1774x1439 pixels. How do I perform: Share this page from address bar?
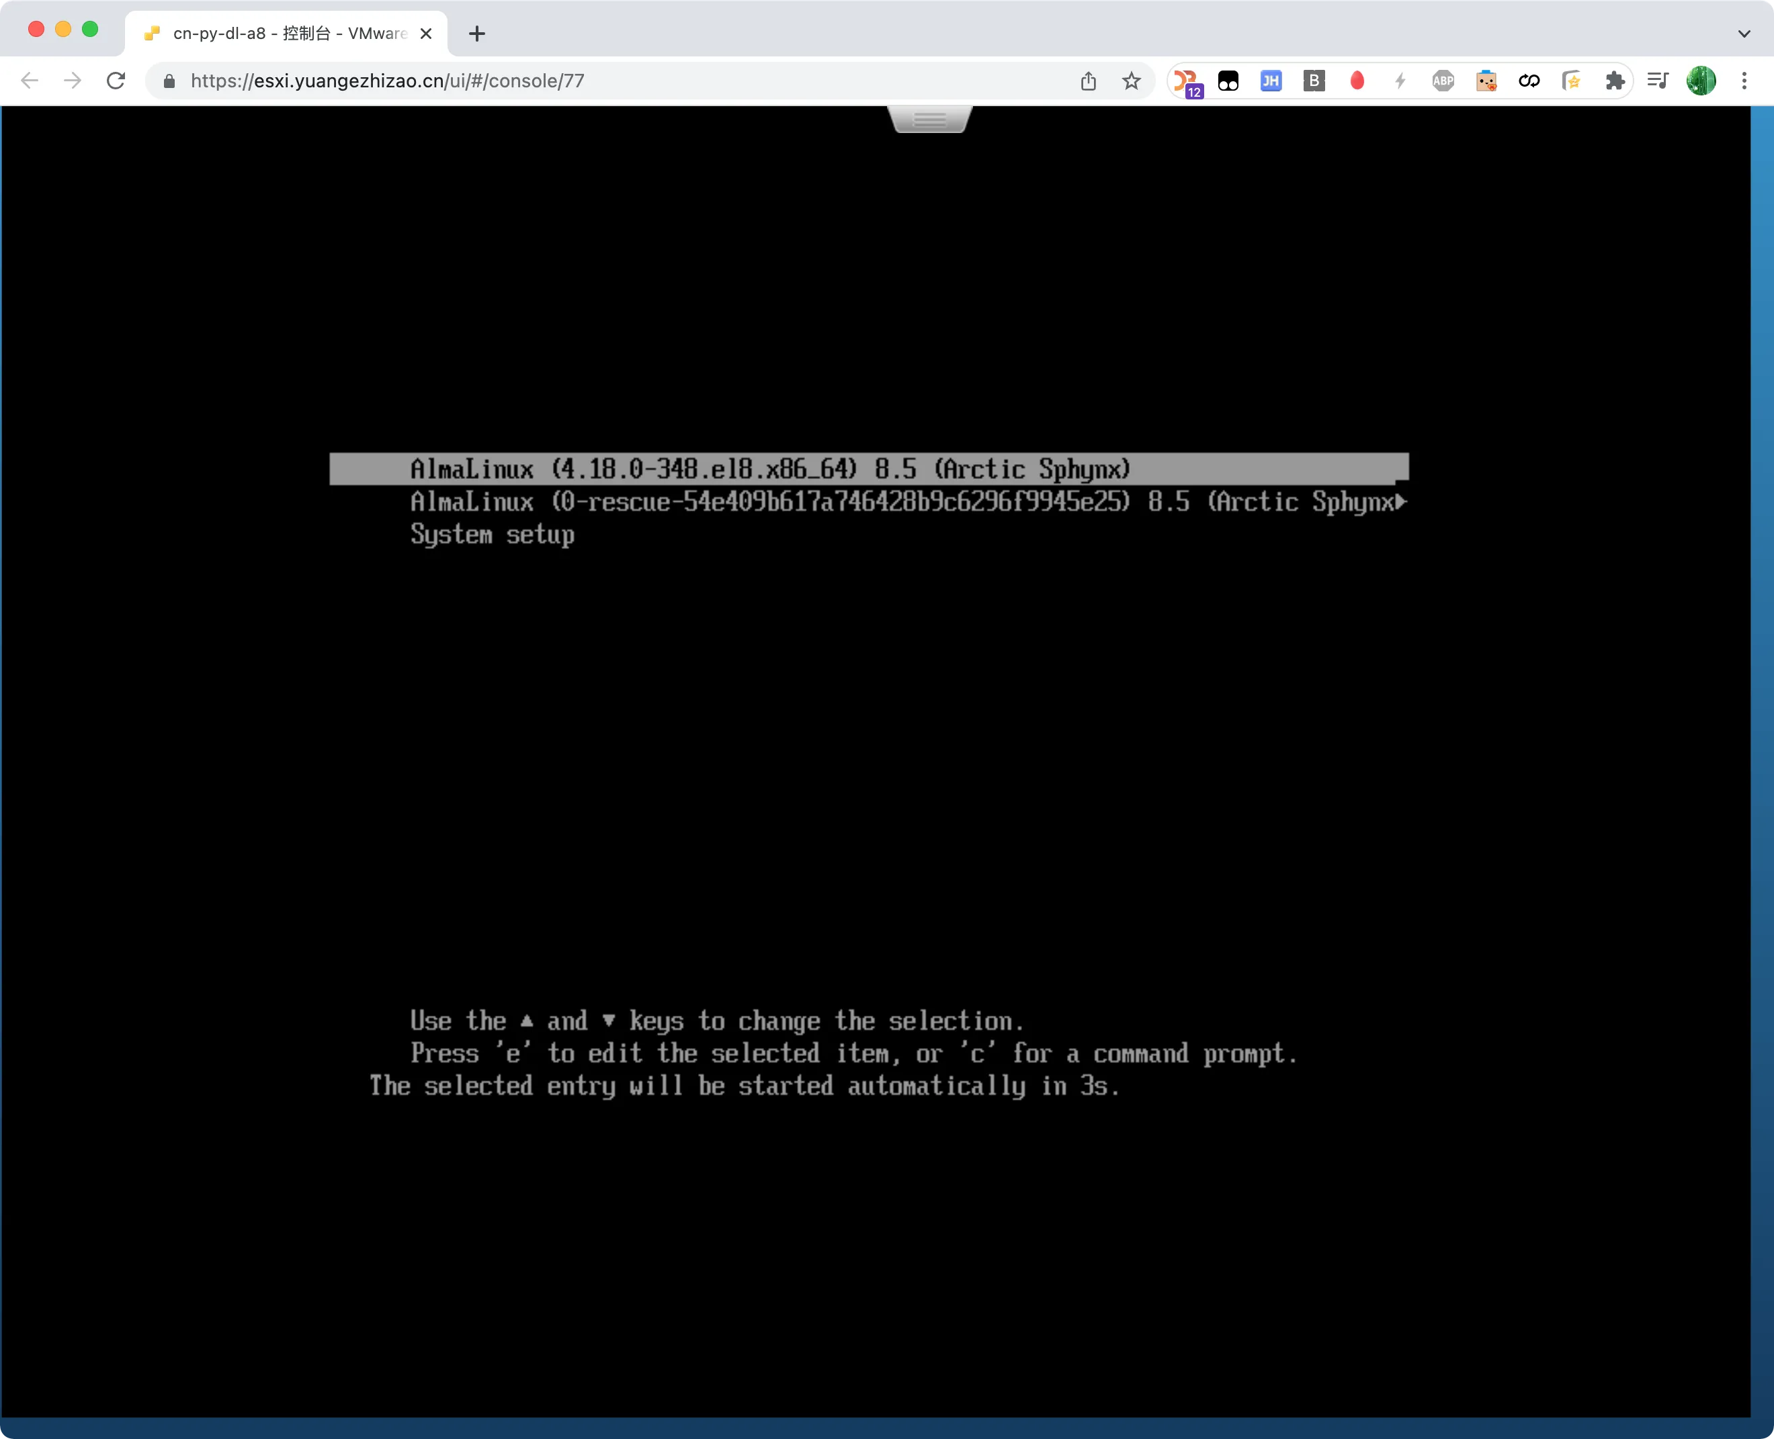coord(1089,81)
